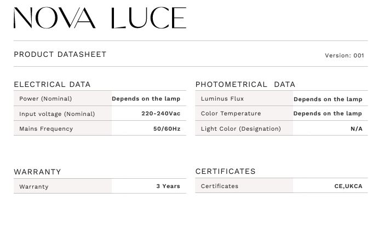Click the Power (Nominal) row label
This screenshot has width=378, height=234.
coord(45,98)
